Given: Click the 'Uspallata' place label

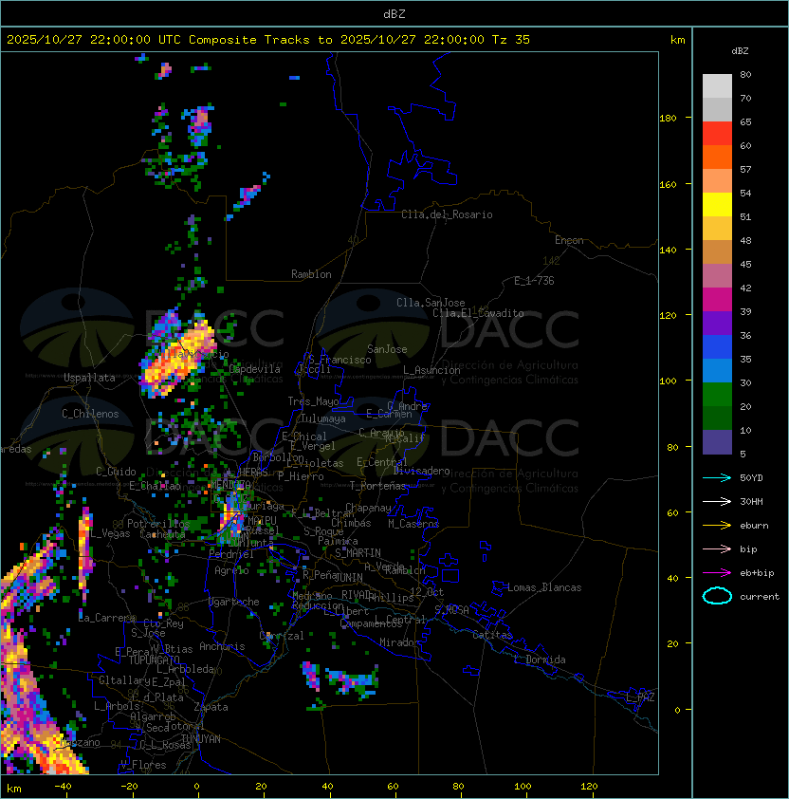Looking at the screenshot, I should 89,378.
